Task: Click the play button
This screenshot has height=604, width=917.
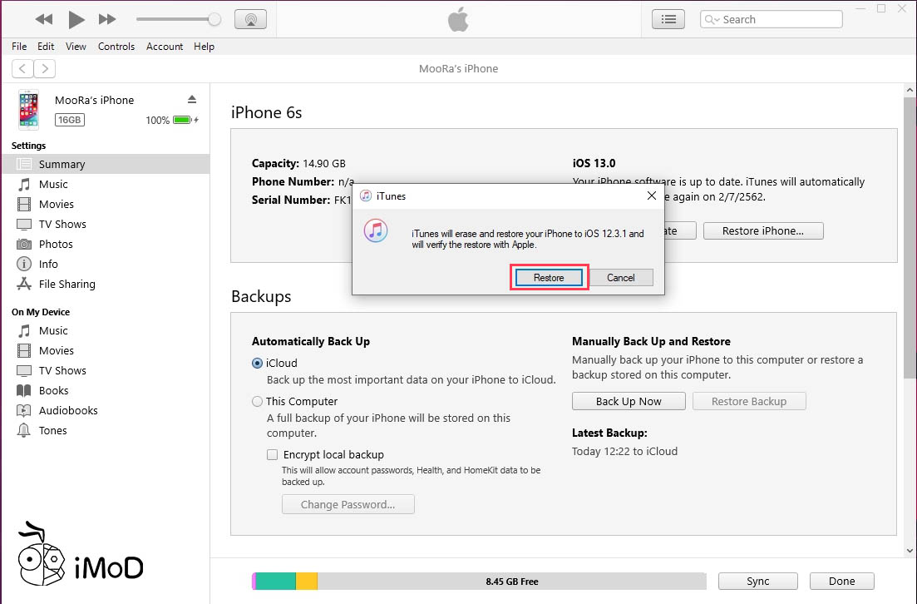Action: (76, 19)
